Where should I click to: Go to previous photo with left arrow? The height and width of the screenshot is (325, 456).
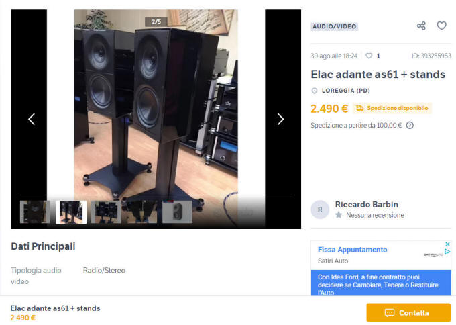32,119
